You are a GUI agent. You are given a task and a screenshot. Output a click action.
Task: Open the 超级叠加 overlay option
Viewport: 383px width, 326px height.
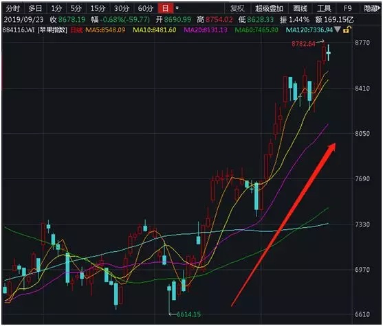[x=269, y=8]
